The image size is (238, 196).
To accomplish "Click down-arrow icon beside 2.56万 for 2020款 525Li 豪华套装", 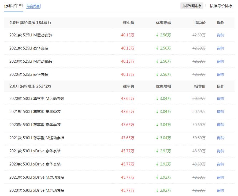I will click(x=157, y=74).
